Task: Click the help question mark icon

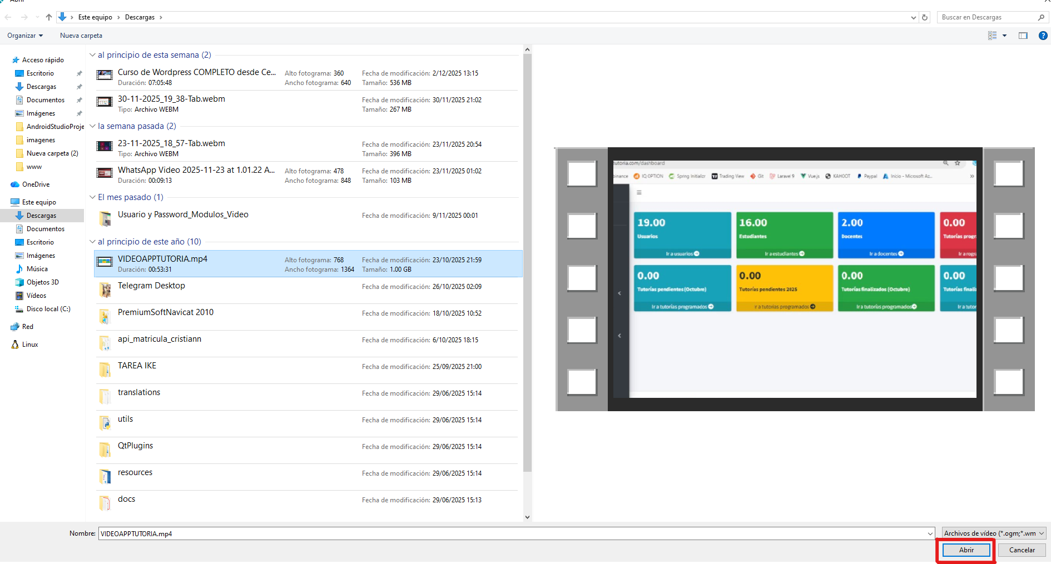Action: (1043, 36)
